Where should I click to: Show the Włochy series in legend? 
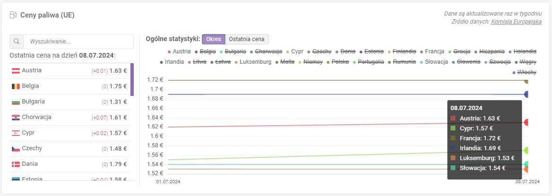tap(525, 72)
